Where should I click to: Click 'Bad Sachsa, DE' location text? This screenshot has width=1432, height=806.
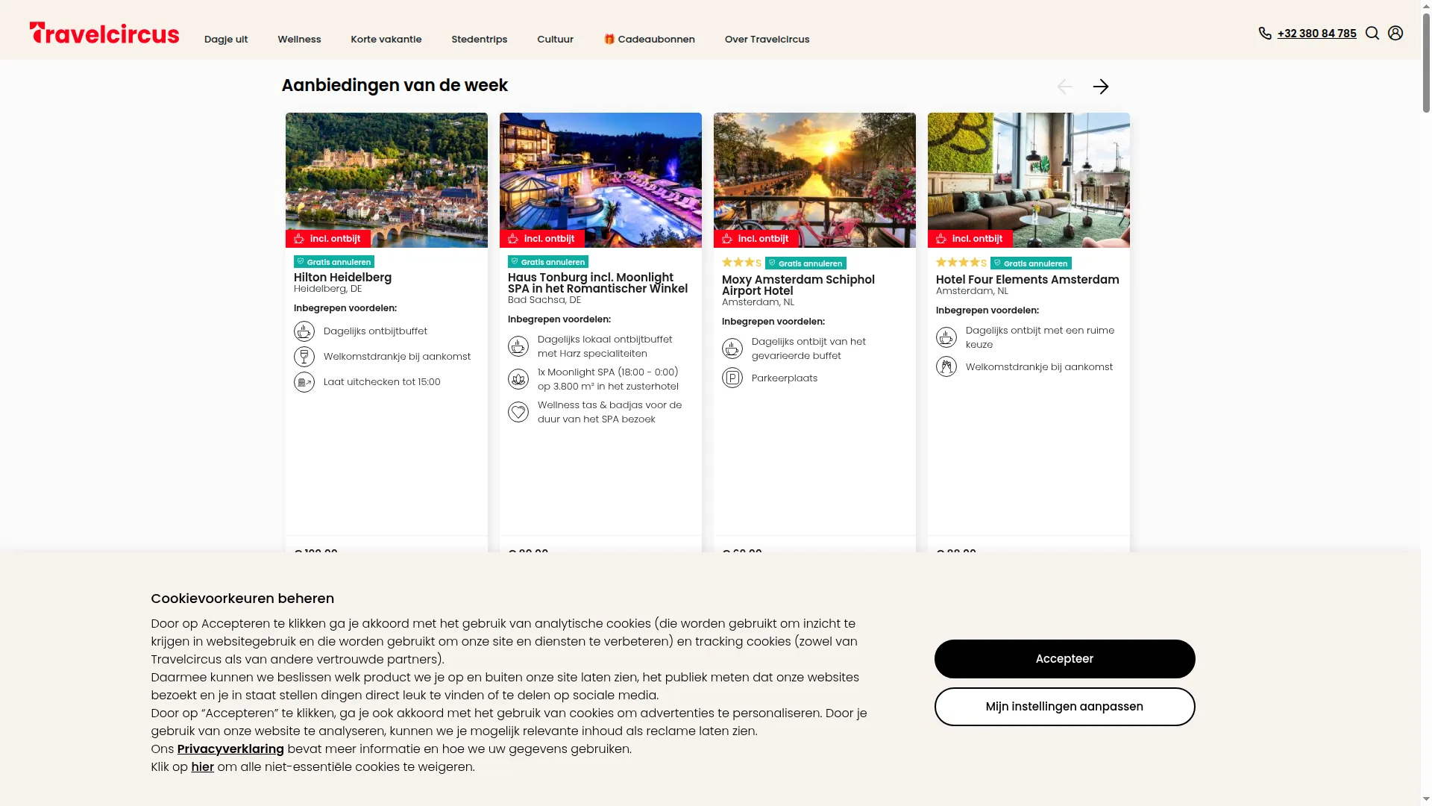[x=544, y=300]
